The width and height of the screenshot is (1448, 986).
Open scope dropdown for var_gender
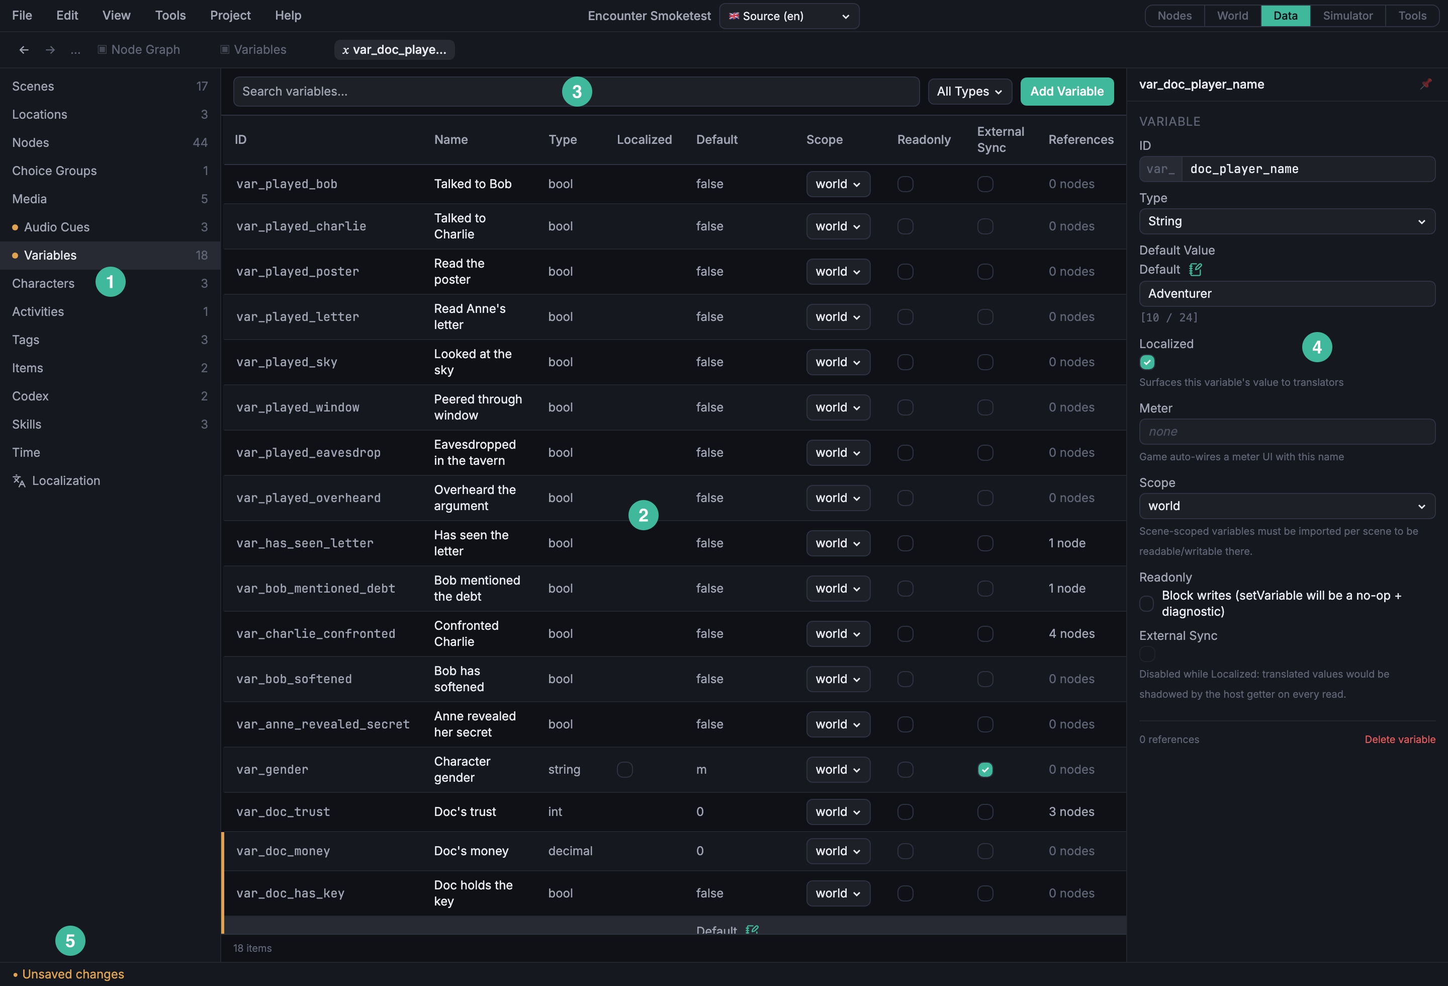[838, 770]
